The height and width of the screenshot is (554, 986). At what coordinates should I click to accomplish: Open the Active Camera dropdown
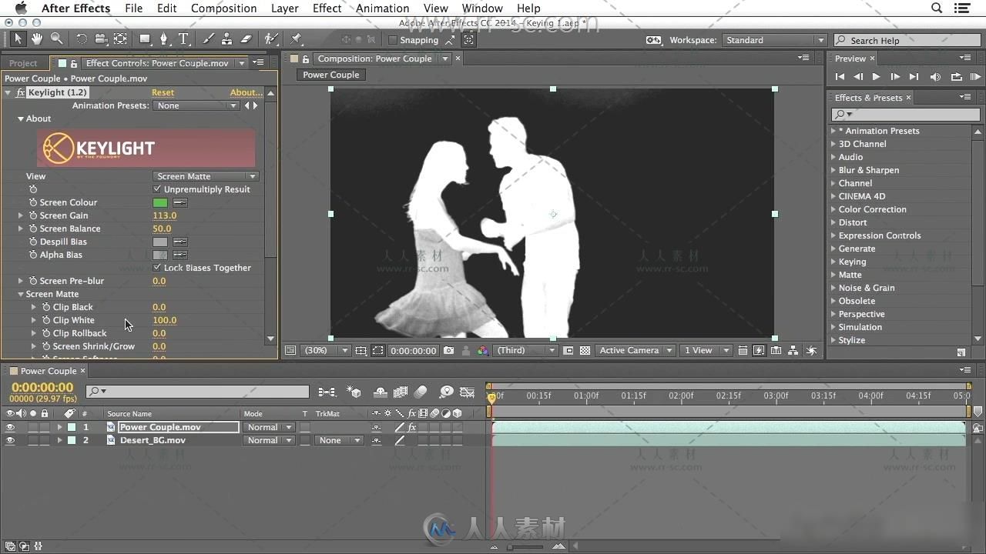click(636, 350)
